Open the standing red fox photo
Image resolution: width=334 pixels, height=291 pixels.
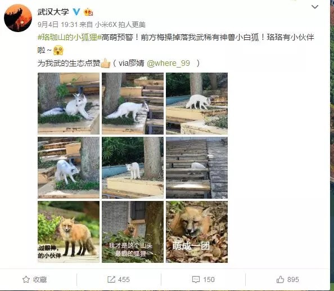[69, 232]
